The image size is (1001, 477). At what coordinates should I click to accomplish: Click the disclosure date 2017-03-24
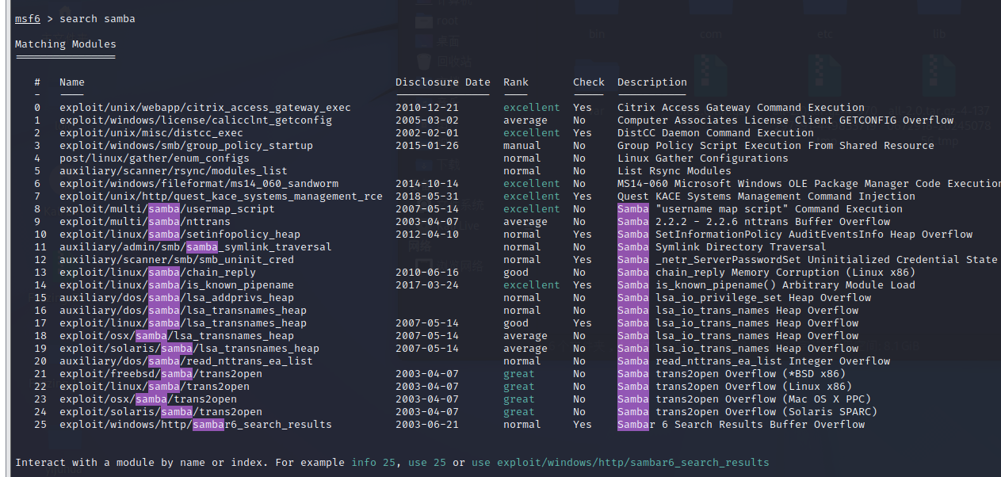(x=427, y=284)
